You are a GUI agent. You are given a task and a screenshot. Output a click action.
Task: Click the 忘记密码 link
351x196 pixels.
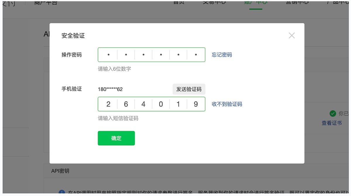(x=222, y=55)
